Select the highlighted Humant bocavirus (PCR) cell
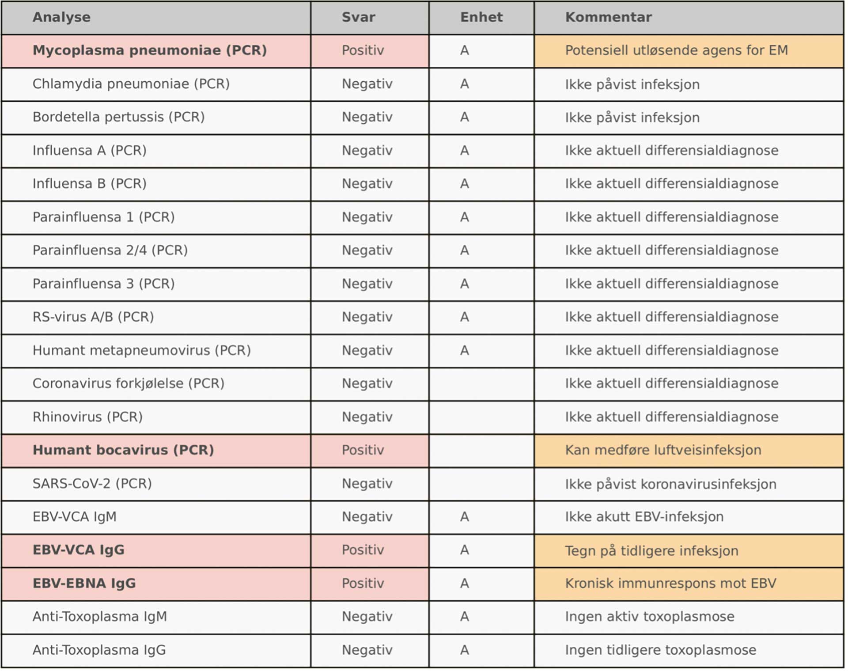The image size is (848, 671). pos(123,450)
